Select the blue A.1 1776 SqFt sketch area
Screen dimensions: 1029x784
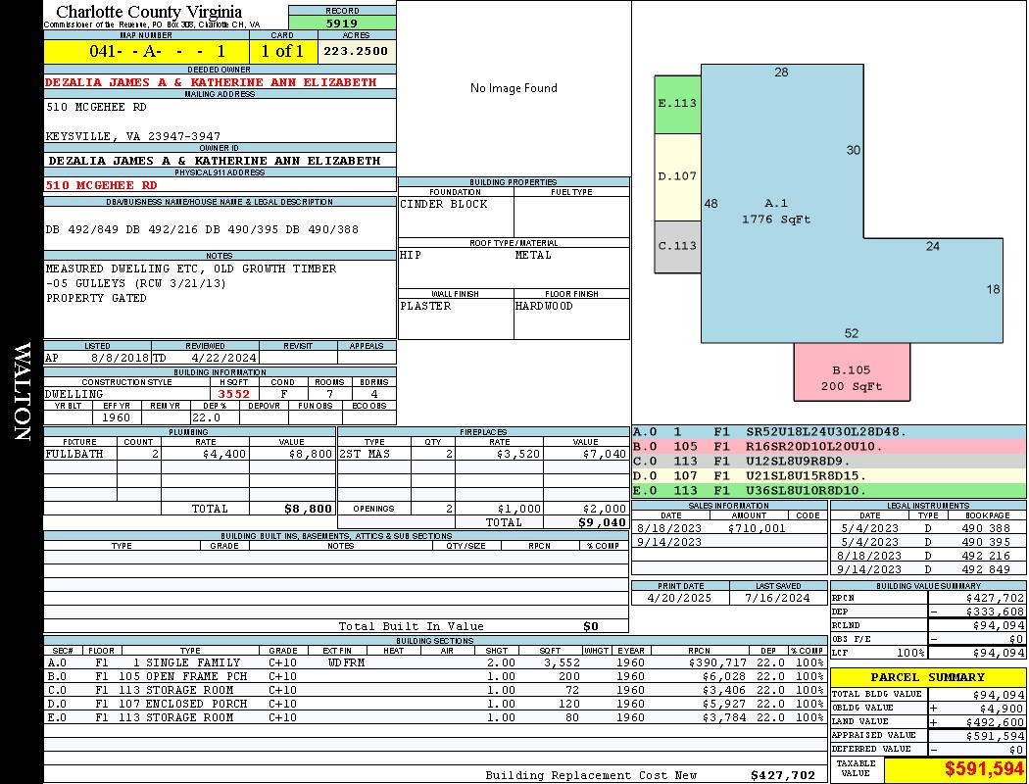(x=775, y=212)
